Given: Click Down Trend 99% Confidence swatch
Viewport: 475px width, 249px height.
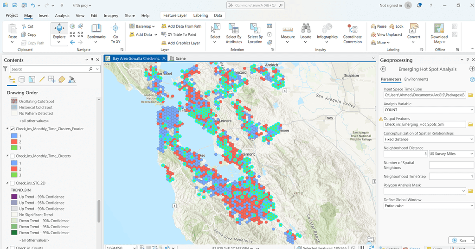Looking at the screenshot, I should click(x=14, y=233).
